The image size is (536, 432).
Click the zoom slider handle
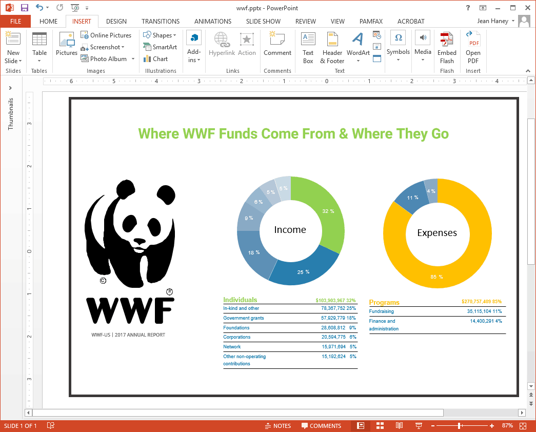point(460,426)
